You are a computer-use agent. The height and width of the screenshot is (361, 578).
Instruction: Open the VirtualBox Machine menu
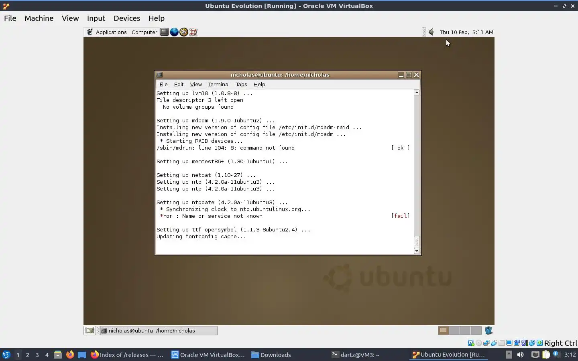(x=39, y=18)
